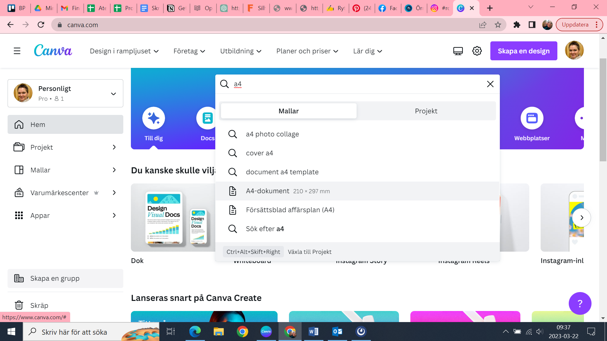Open Skräp trash in sidebar
Screen dimensions: 607x341
pyautogui.click(x=39, y=305)
